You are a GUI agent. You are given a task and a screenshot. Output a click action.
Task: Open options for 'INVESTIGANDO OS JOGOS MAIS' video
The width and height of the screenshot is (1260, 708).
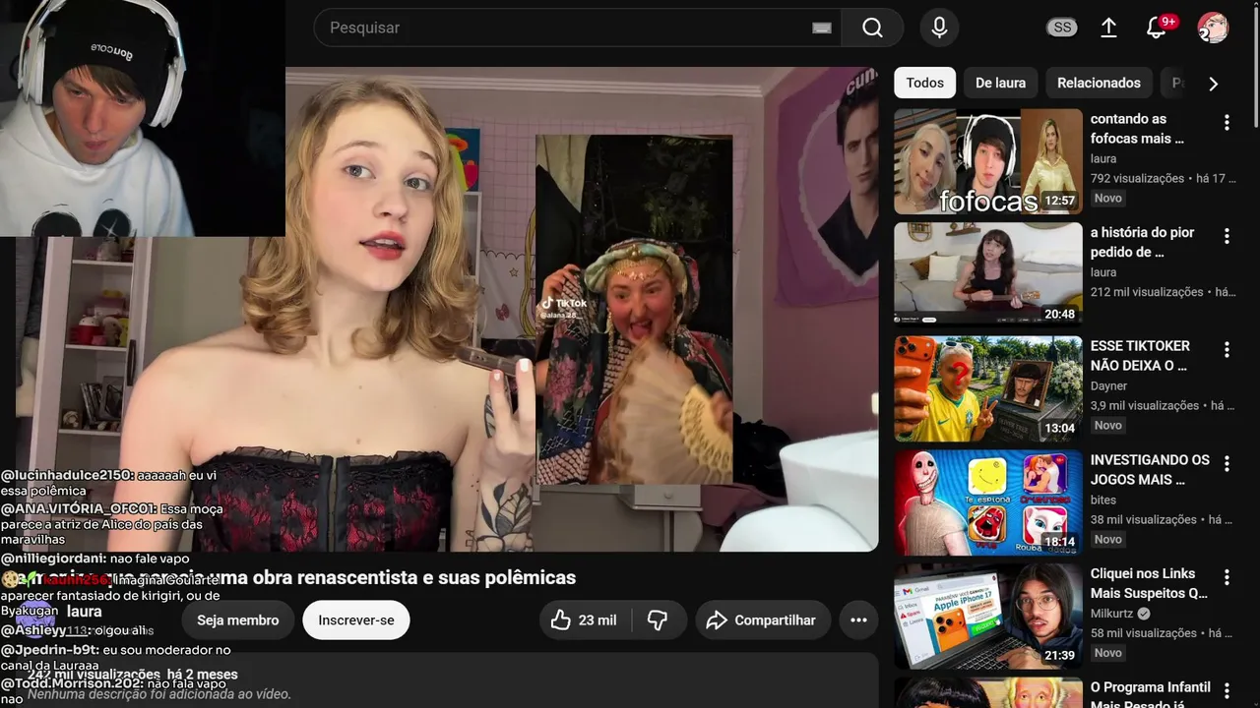point(1227,463)
